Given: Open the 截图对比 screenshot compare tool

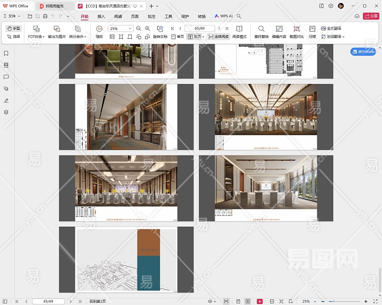Looking at the screenshot, I should pyautogui.click(x=297, y=29).
